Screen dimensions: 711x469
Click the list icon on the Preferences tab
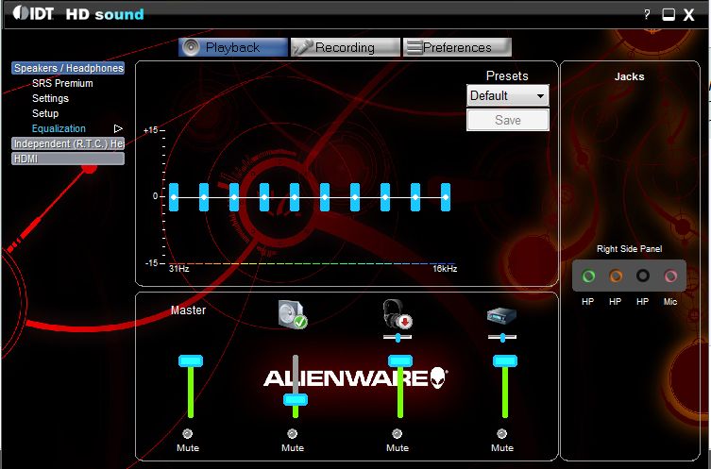(x=414, y=47)
